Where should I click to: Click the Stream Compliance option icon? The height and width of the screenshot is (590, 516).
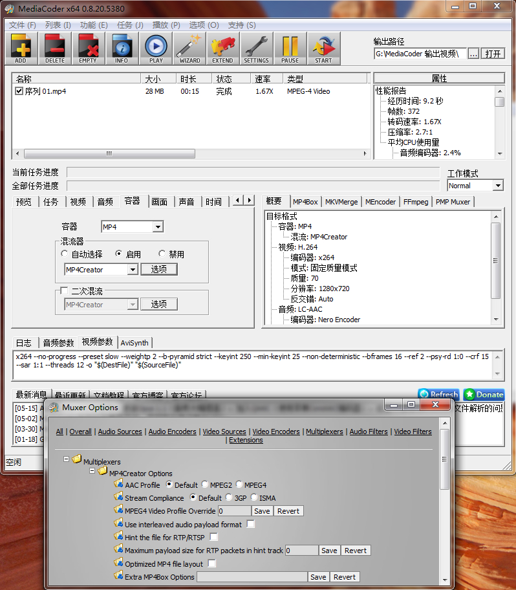coord(118,496)
